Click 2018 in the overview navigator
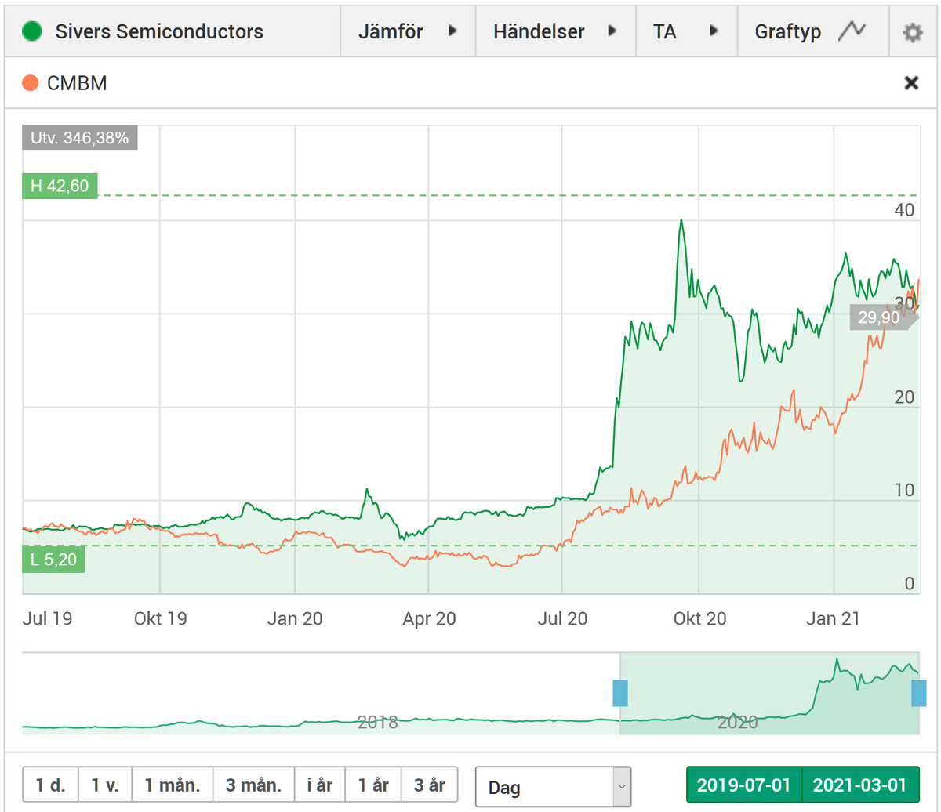Viewport: 941px width, 812px height. coord(377,722)
